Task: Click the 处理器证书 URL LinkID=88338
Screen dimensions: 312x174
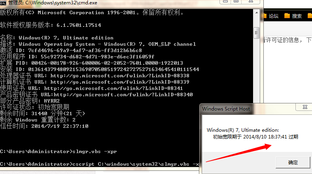Action: pyautogui.click(x=120, y=76)
